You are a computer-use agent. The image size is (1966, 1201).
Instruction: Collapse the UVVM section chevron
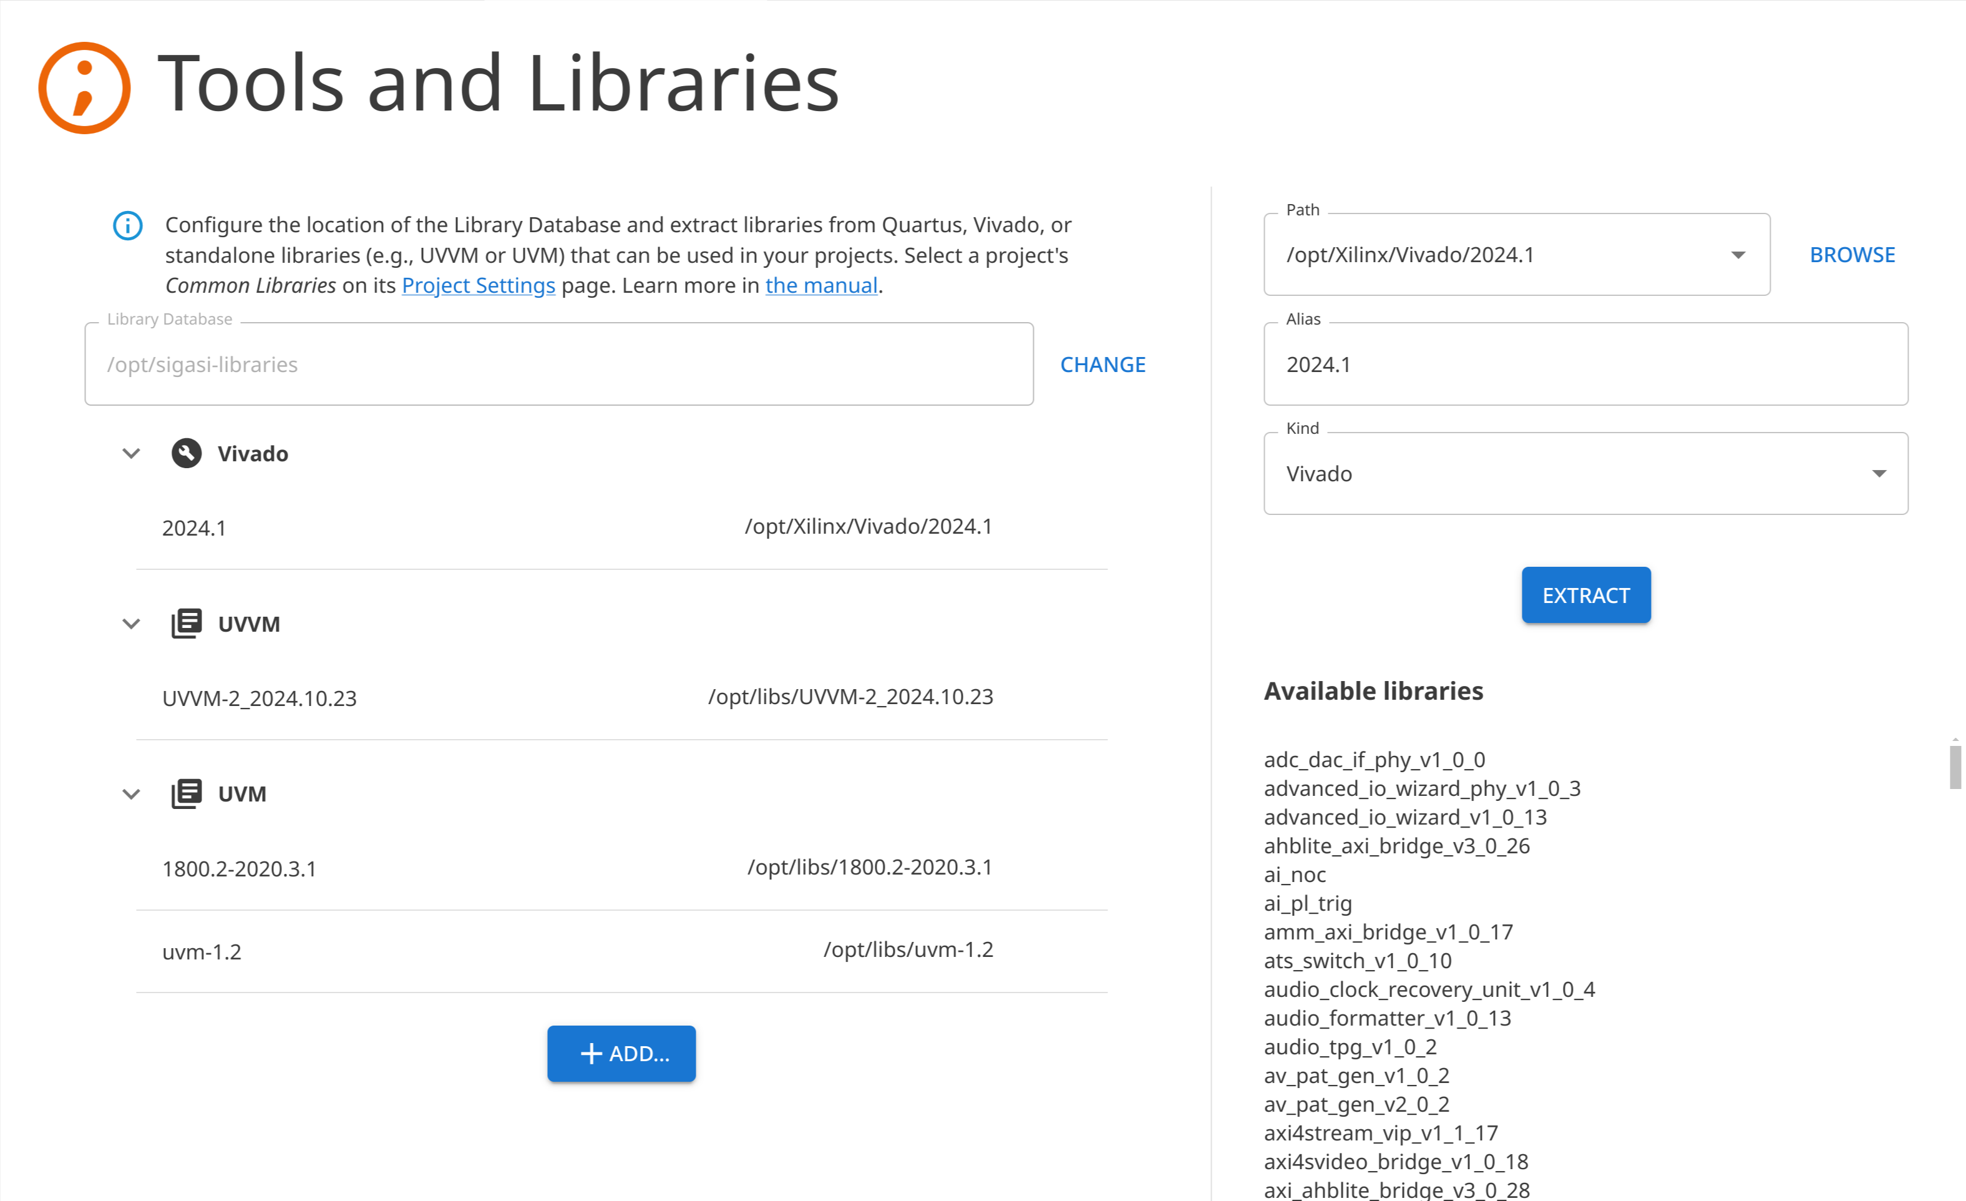tap(132, 623)
